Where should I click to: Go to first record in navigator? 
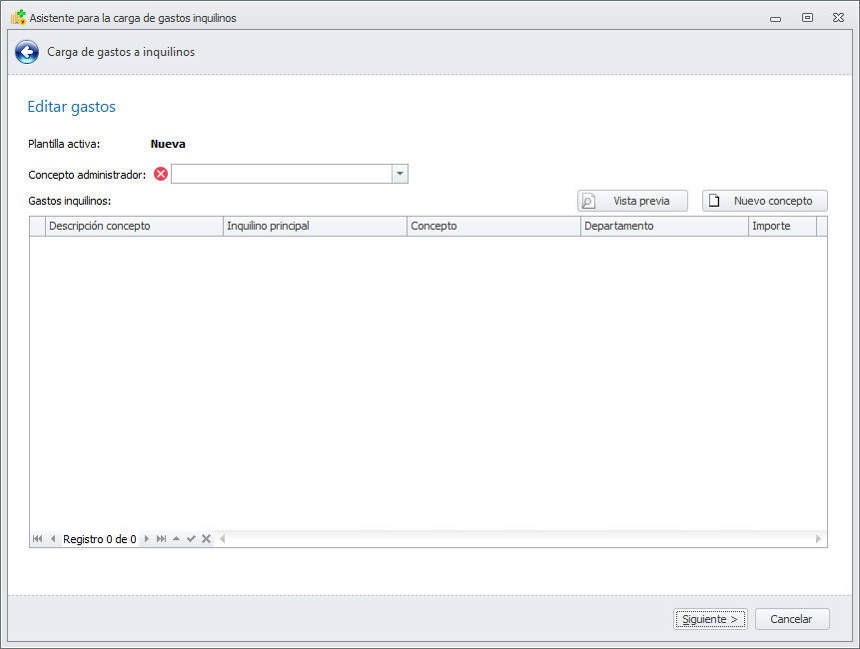[x=37, y=539]
